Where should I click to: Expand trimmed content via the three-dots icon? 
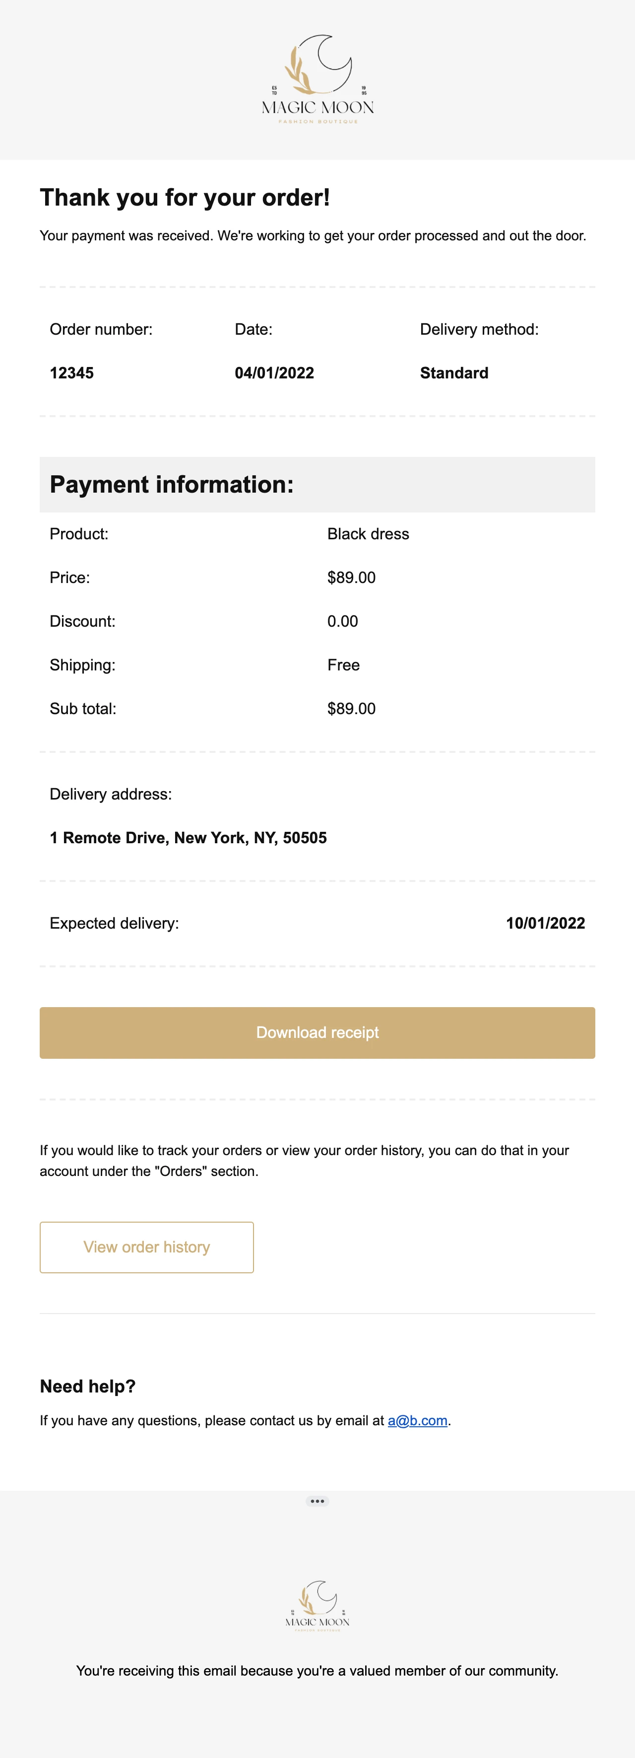tap(317, 1501)
